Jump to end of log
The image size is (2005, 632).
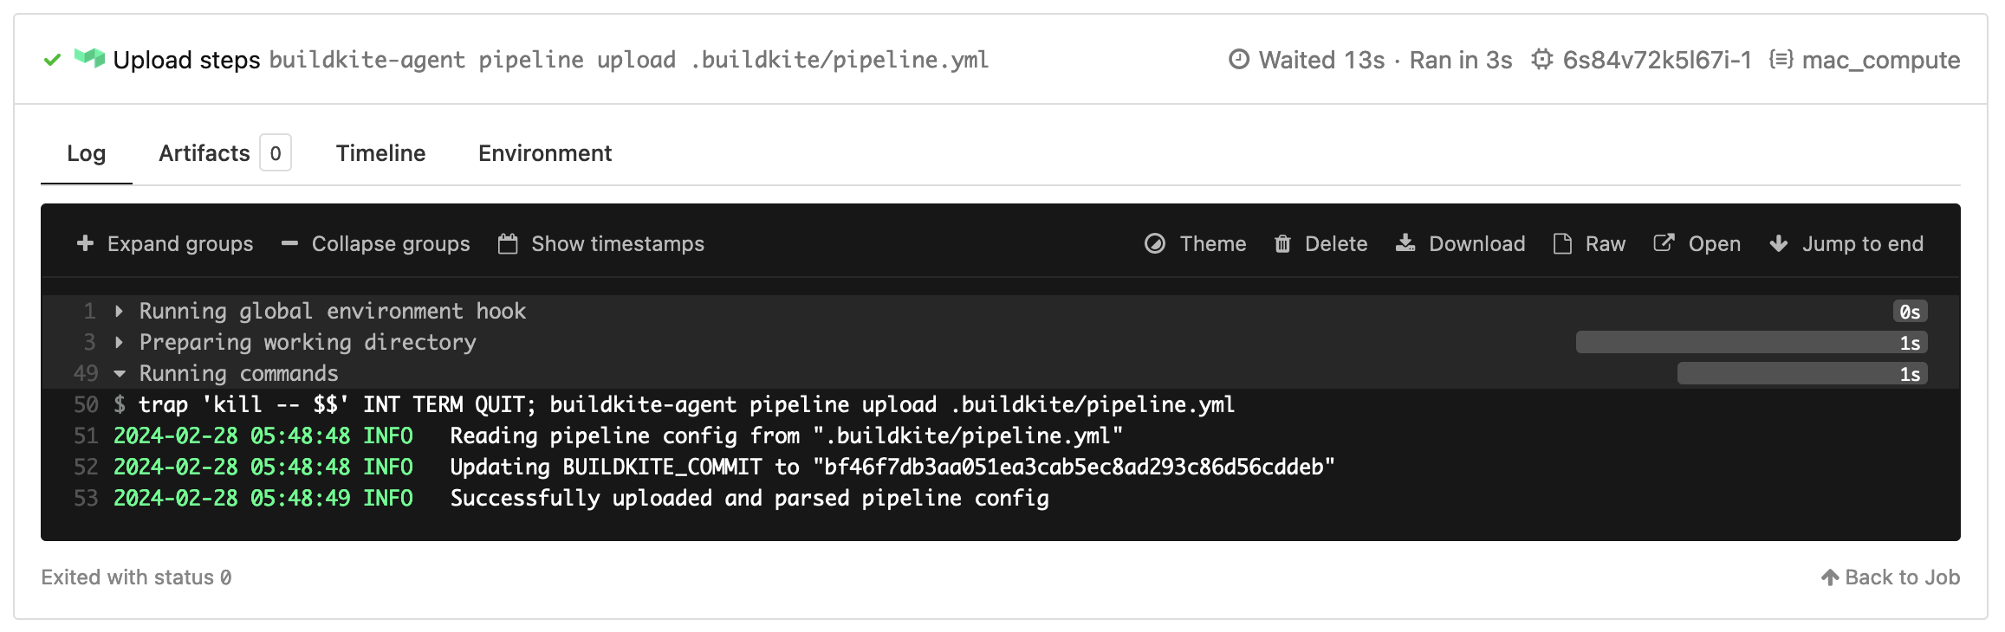coord(1846,244)
